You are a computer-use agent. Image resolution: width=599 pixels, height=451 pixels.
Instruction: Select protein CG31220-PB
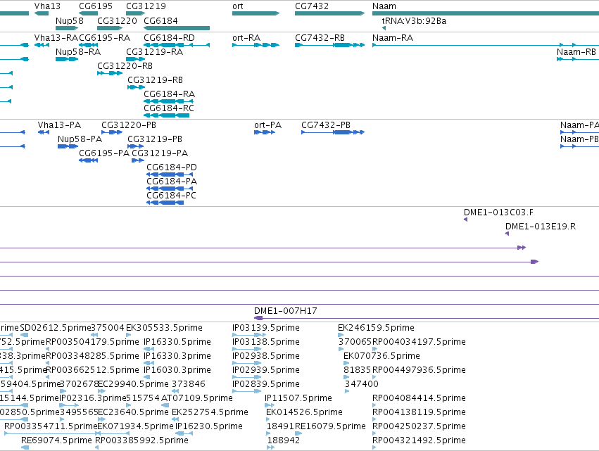112,132
